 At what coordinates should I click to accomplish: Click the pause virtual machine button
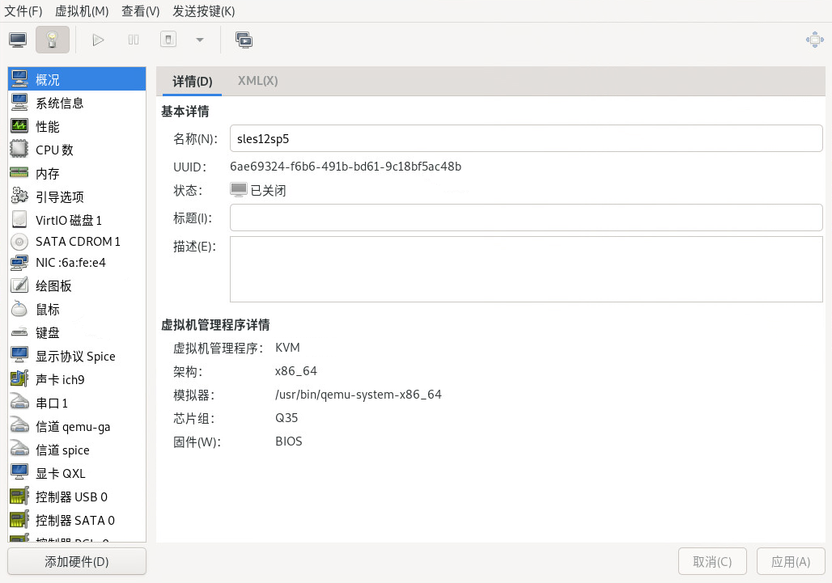tap(134, 40)
